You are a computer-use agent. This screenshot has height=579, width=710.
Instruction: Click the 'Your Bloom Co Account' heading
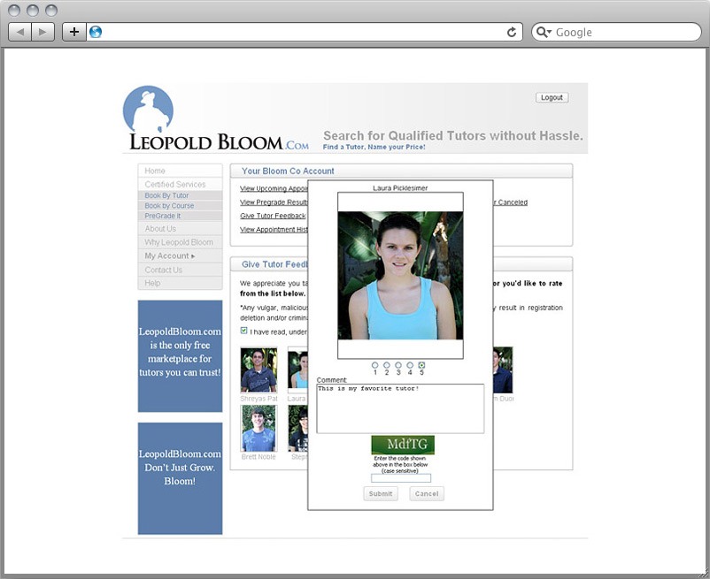click(x=288, y=171)
